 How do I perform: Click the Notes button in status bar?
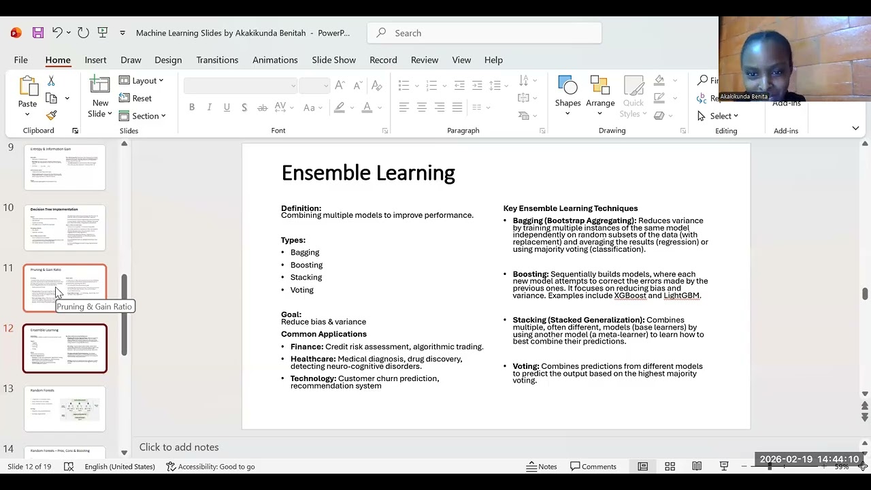542,466
